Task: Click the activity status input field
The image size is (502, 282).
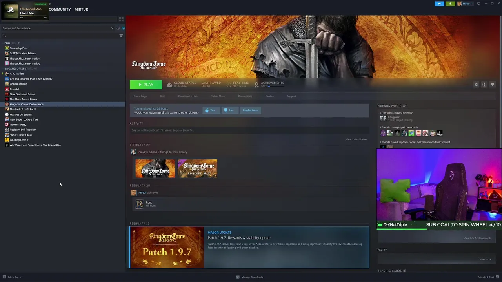Action: 249,130
